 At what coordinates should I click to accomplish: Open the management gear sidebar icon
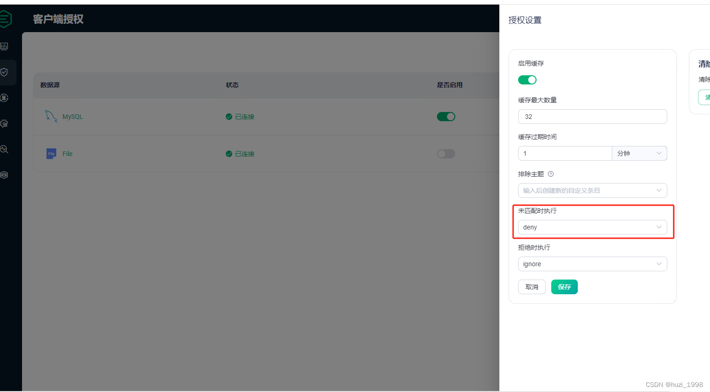(x=4, y=123)
